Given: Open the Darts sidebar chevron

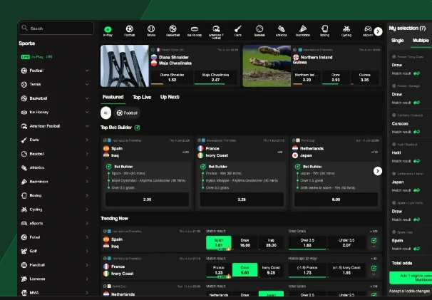Looking at the screenshot, I should (x=87, y=140).
